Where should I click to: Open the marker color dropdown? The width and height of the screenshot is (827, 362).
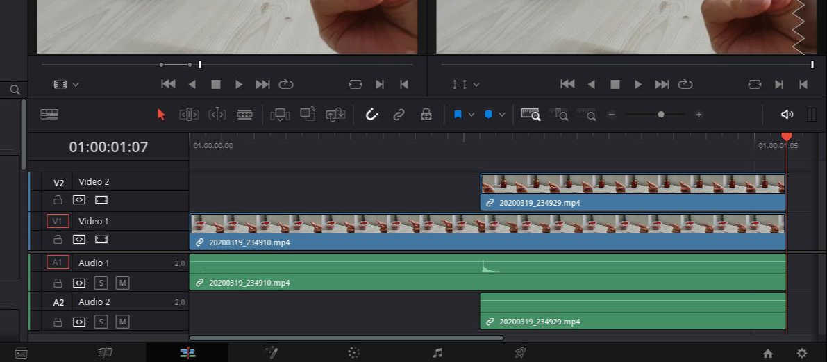(502, 115)
